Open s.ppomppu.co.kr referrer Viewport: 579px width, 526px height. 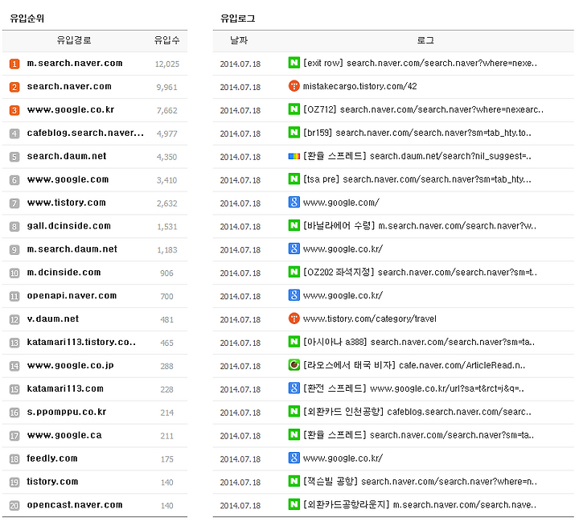pyautogui.click(x=67, y=413)
